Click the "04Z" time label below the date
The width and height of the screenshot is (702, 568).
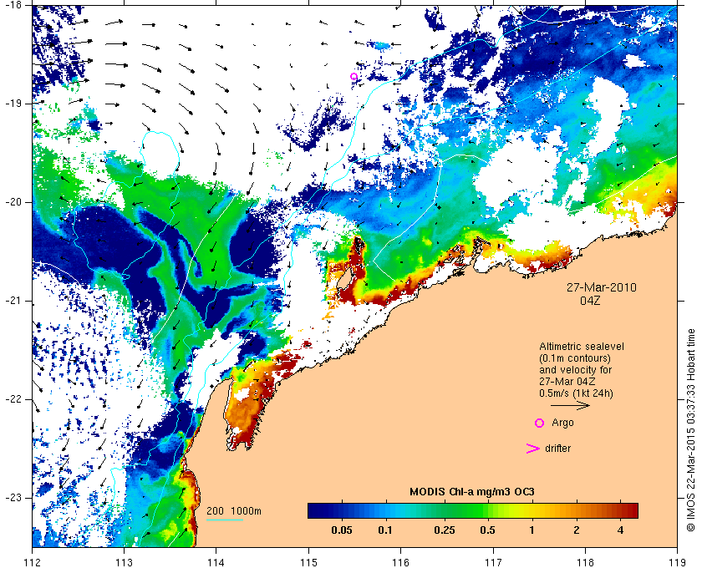click(590, 301)
